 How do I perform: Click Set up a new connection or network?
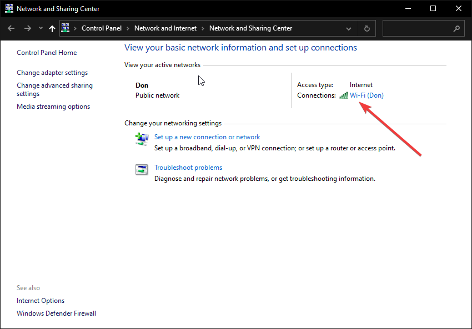tap(207, 137)
